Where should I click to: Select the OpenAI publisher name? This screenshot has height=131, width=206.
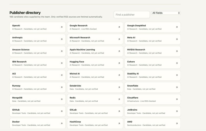coord(16,26)
